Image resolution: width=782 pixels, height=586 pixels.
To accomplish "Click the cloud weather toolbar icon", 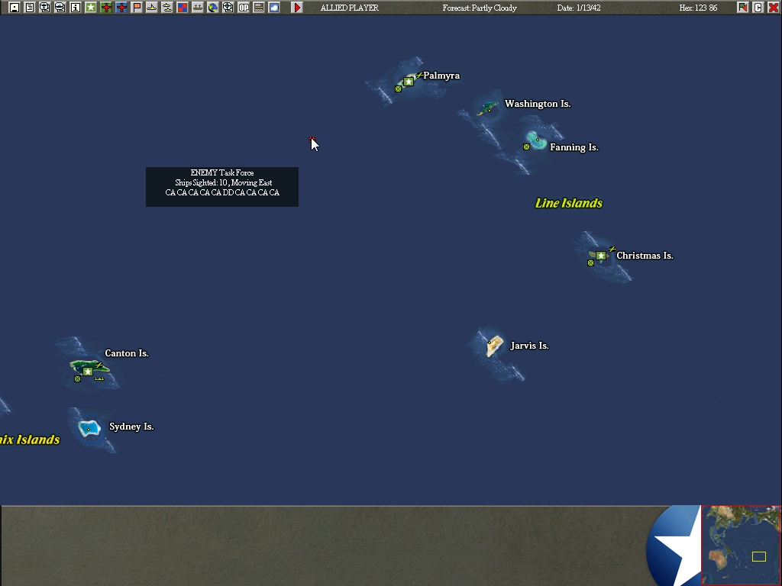I will point(274,8).
